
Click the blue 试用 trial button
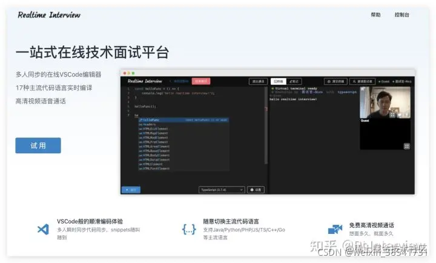(x=38, y=145)
